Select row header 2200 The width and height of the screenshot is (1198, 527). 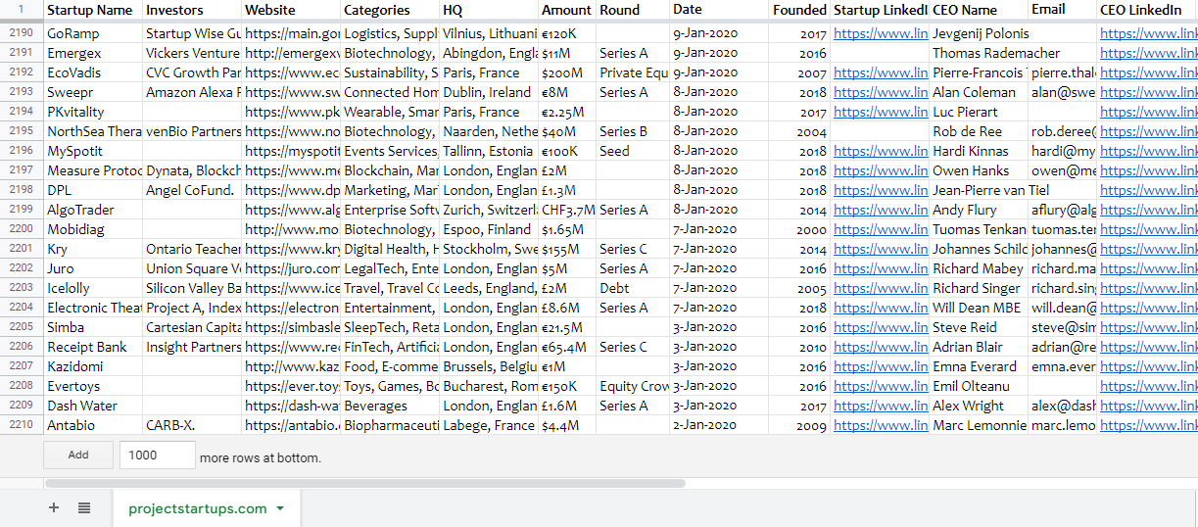point(22,229)
